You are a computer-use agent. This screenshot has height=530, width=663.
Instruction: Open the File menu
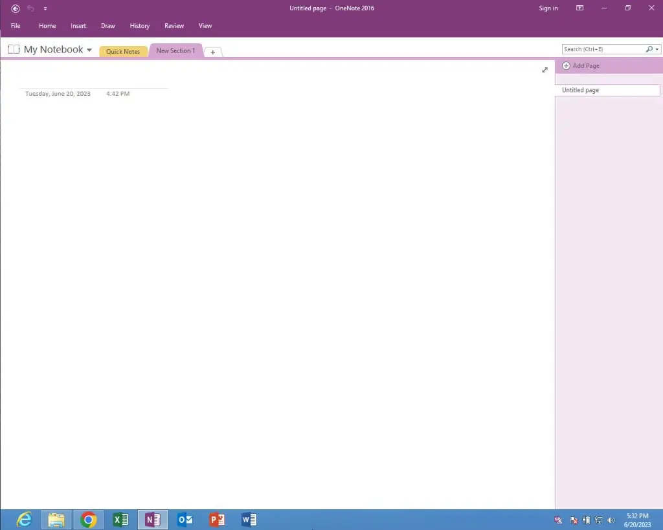click(x=16, y=26)
